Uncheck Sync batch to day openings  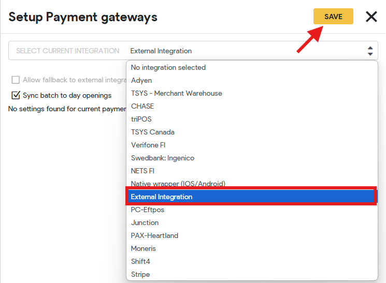point(16,95)
